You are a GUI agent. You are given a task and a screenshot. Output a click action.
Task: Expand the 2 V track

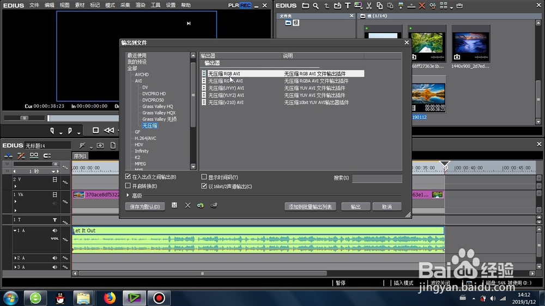click(15, 186)
